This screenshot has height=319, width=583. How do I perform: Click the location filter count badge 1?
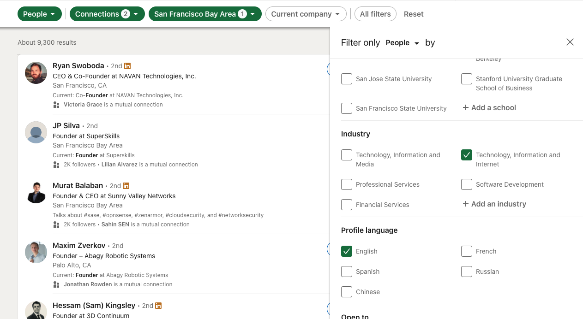click(242, 14)
